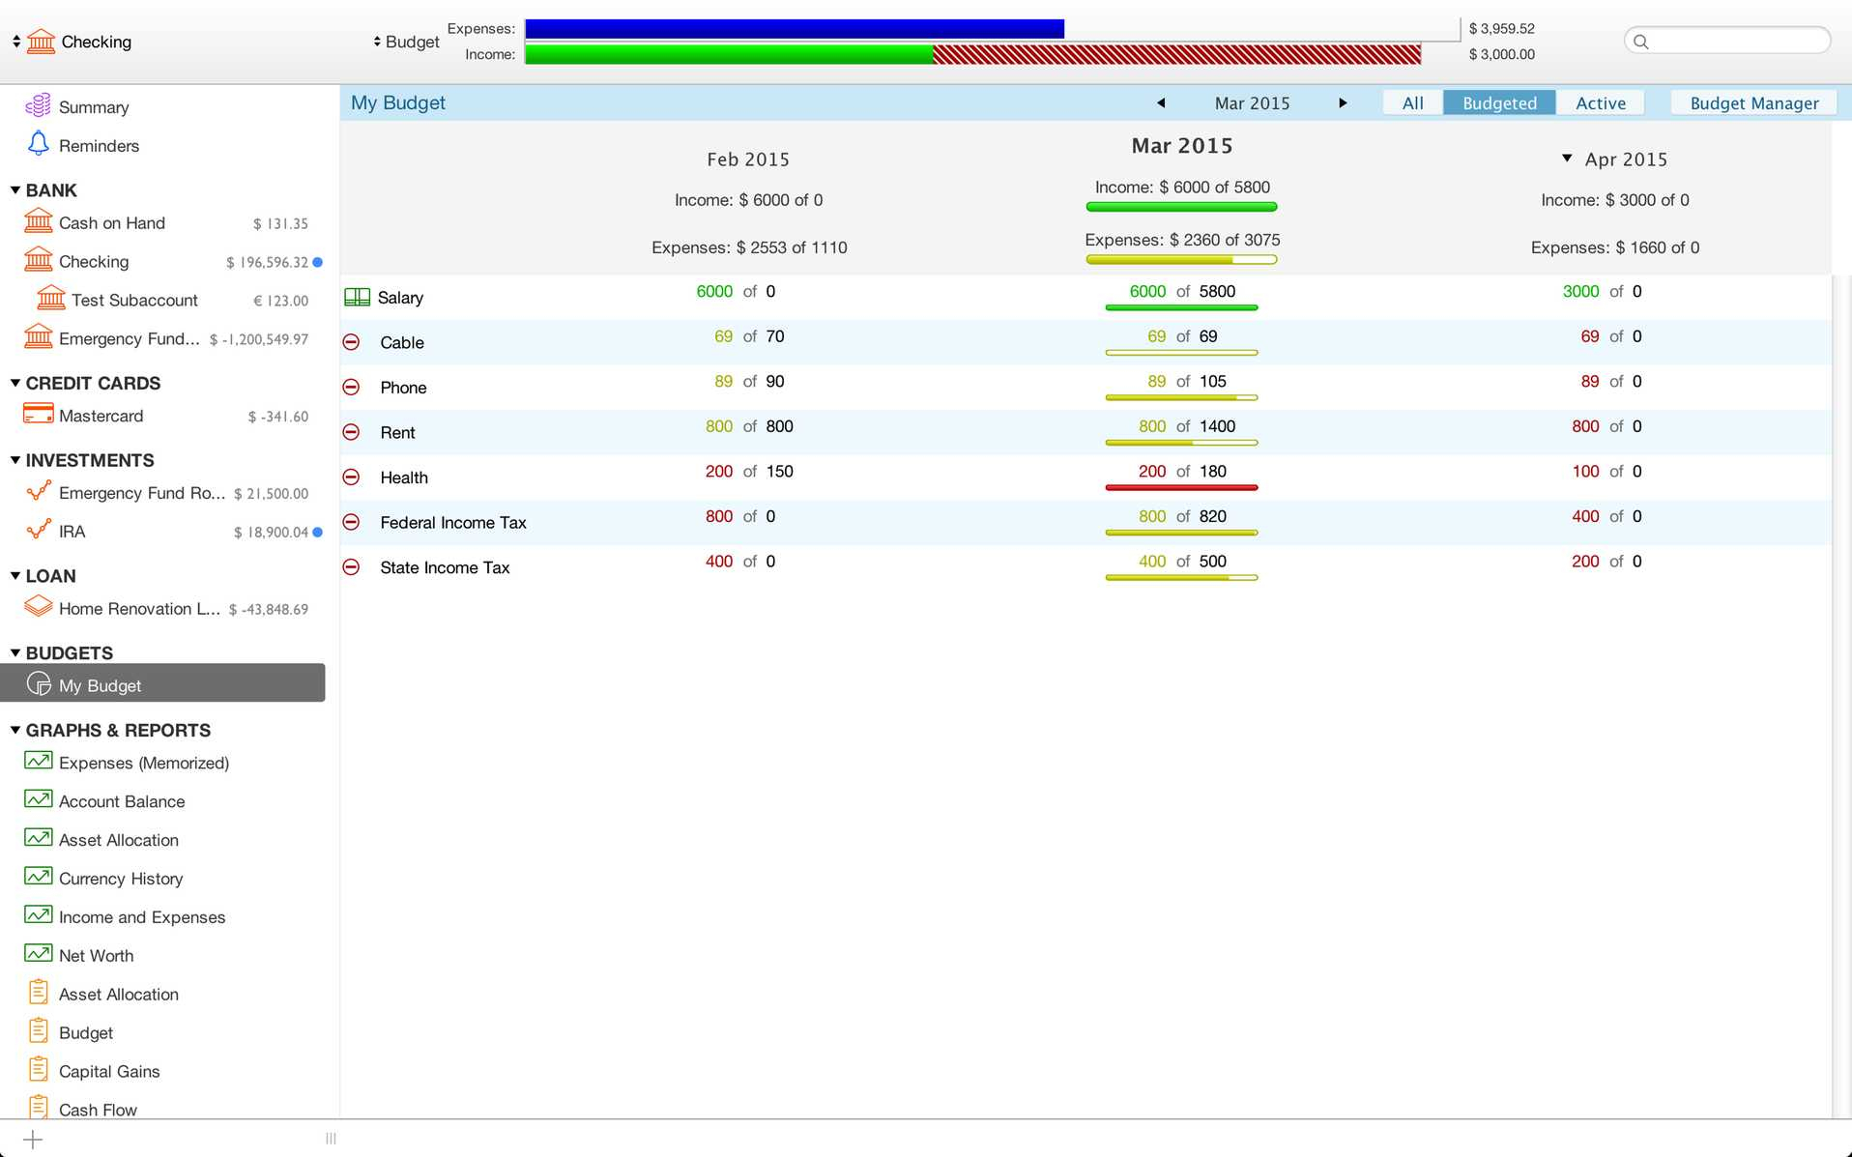
Task: Click the plus icon at bottom left
Action: coord(33,1140)
